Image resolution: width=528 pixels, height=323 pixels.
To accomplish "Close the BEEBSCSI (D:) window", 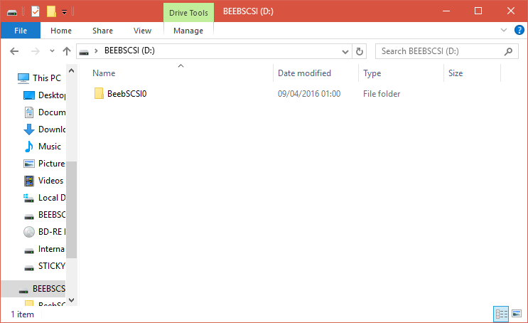I will click(511, 11).
